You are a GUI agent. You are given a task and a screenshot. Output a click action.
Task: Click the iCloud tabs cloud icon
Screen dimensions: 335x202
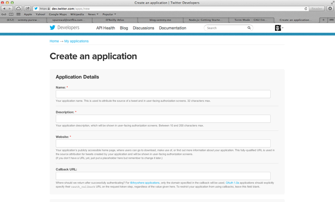[18, 8]
